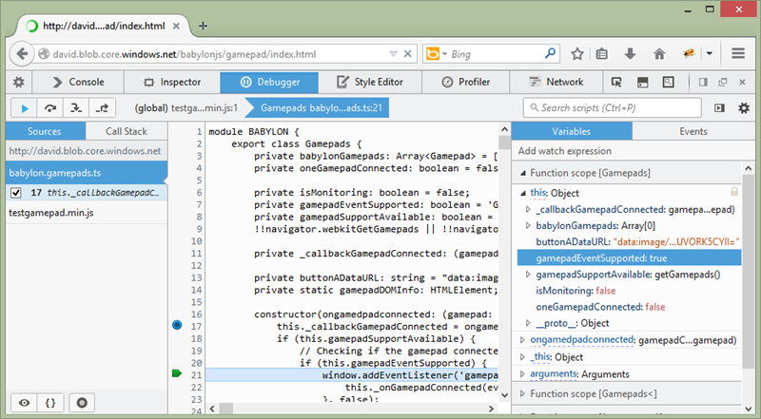Image resolution: width=761 pixels, height=419 pixels.
Task: Click the Bing search magnifier icon
Action: point(550,53)
